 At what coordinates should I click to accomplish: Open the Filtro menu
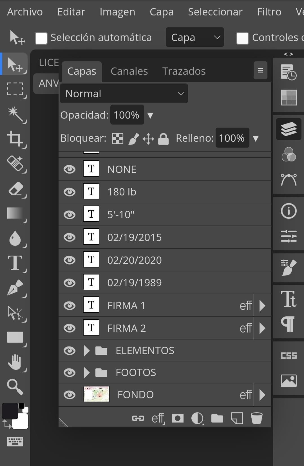click(269, 12)
